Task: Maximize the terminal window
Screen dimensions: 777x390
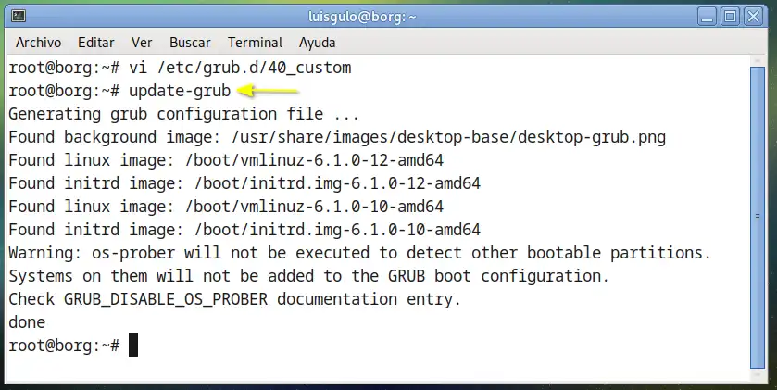Action: [x=730, y=17]
